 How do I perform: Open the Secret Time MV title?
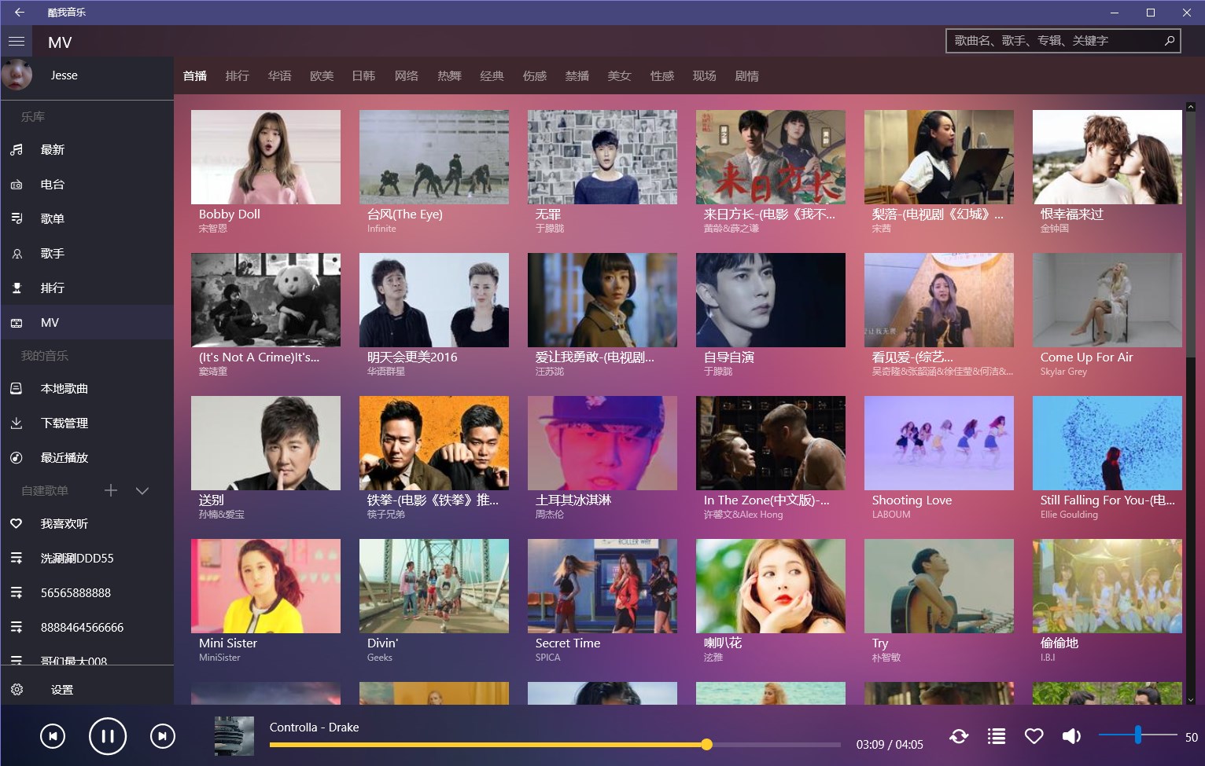568,643
